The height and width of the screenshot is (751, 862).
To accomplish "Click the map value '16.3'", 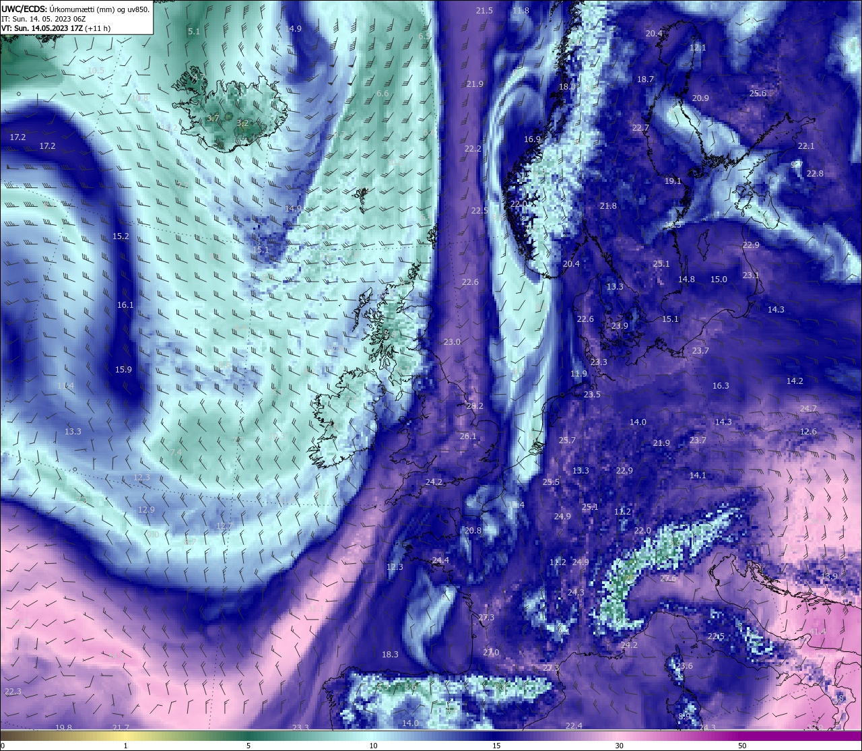I will click(721, 386).
